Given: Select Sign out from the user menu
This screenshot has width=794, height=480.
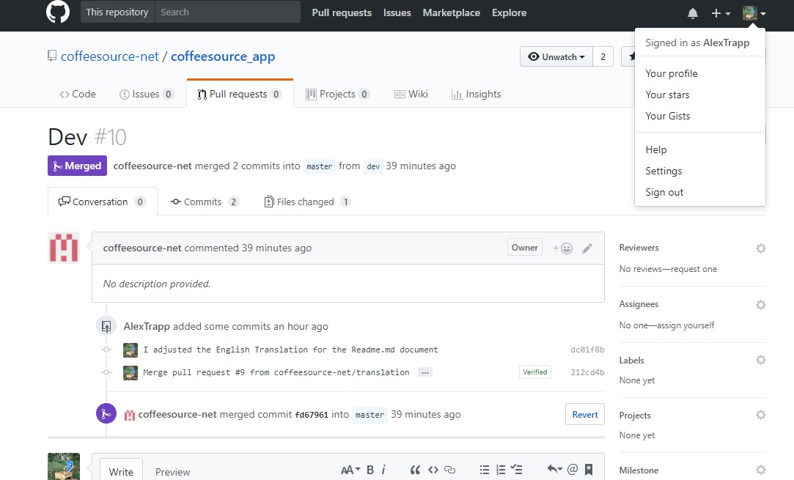Looking at the screenshot, I should tap(663, 193).
